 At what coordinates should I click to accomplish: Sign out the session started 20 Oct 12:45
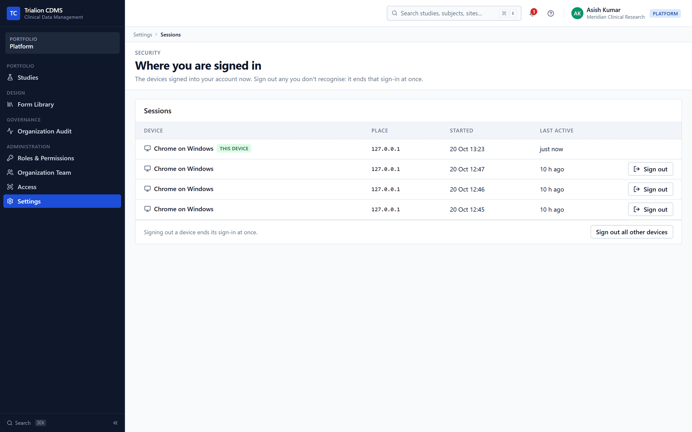click(x=650, y=210)
